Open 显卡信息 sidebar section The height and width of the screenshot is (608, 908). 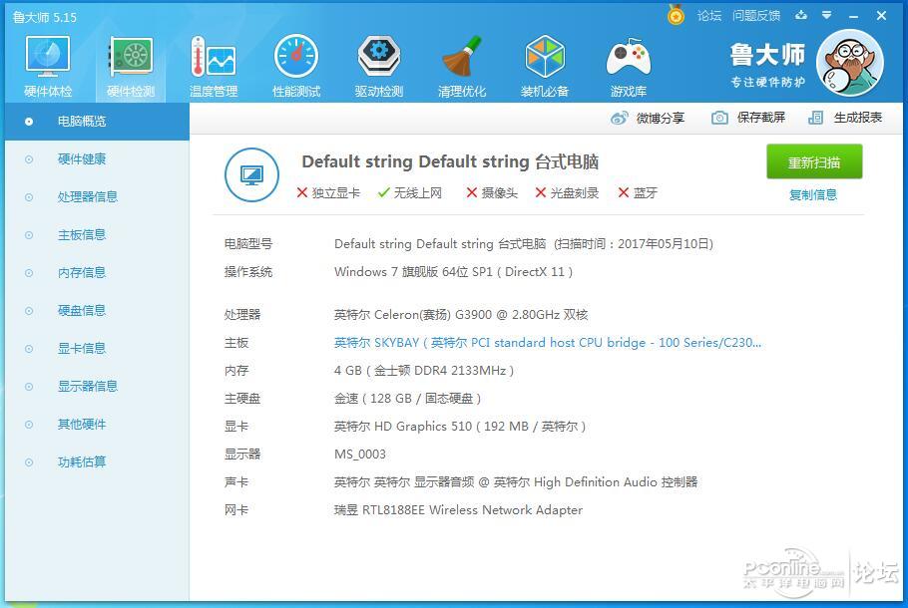click(82, 349)
